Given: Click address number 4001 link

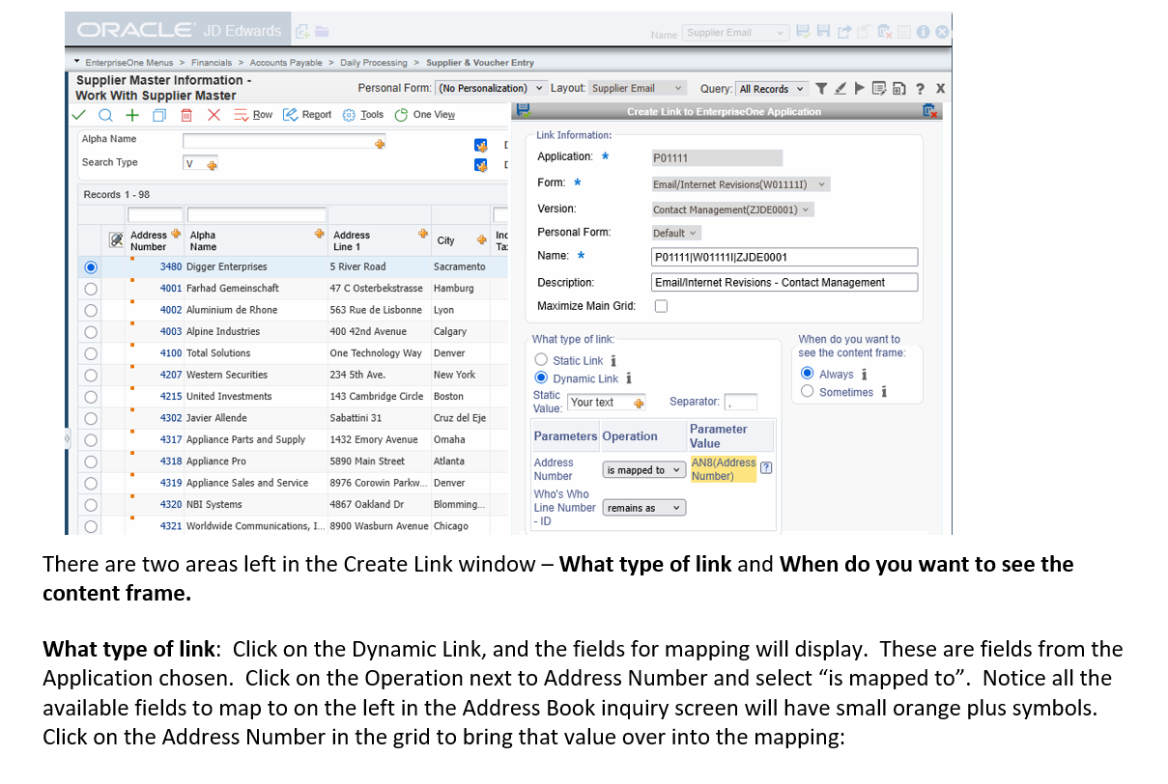Looking at the screenshot, I should point(170,288).
